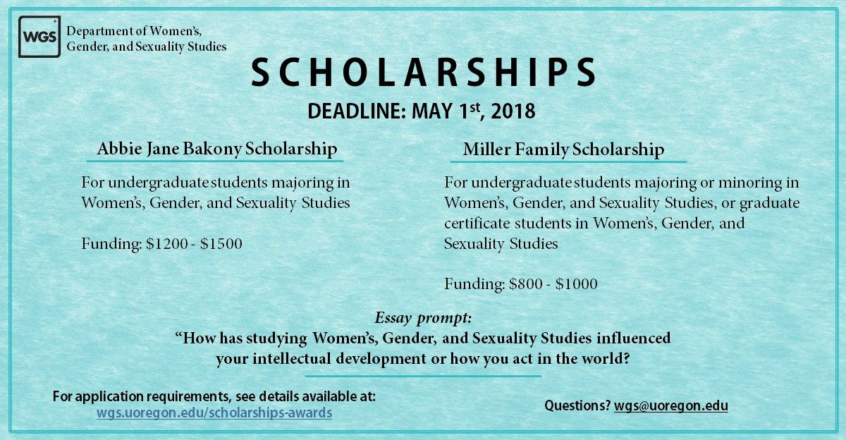The width and height of the screenshot is (846, 440).
Task: Click the Miller Family Scholarship heading
Action: pos(563,149)
